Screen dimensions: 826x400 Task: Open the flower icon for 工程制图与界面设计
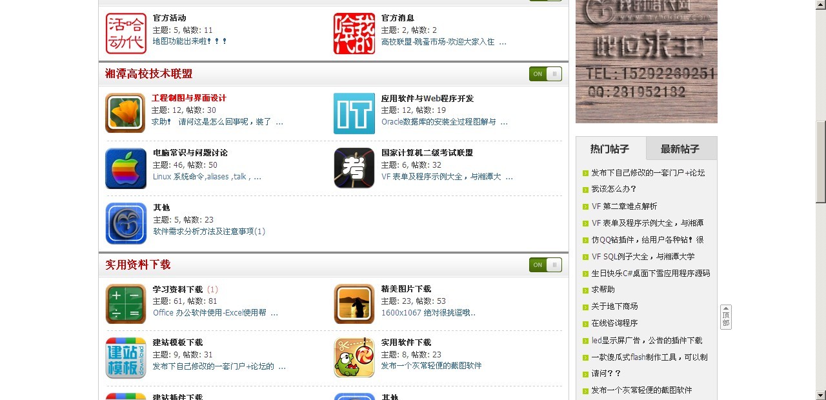[125, 113]
